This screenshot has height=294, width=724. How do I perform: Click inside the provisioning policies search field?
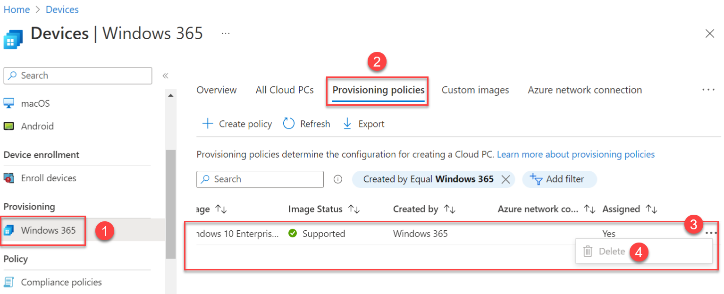260,179
